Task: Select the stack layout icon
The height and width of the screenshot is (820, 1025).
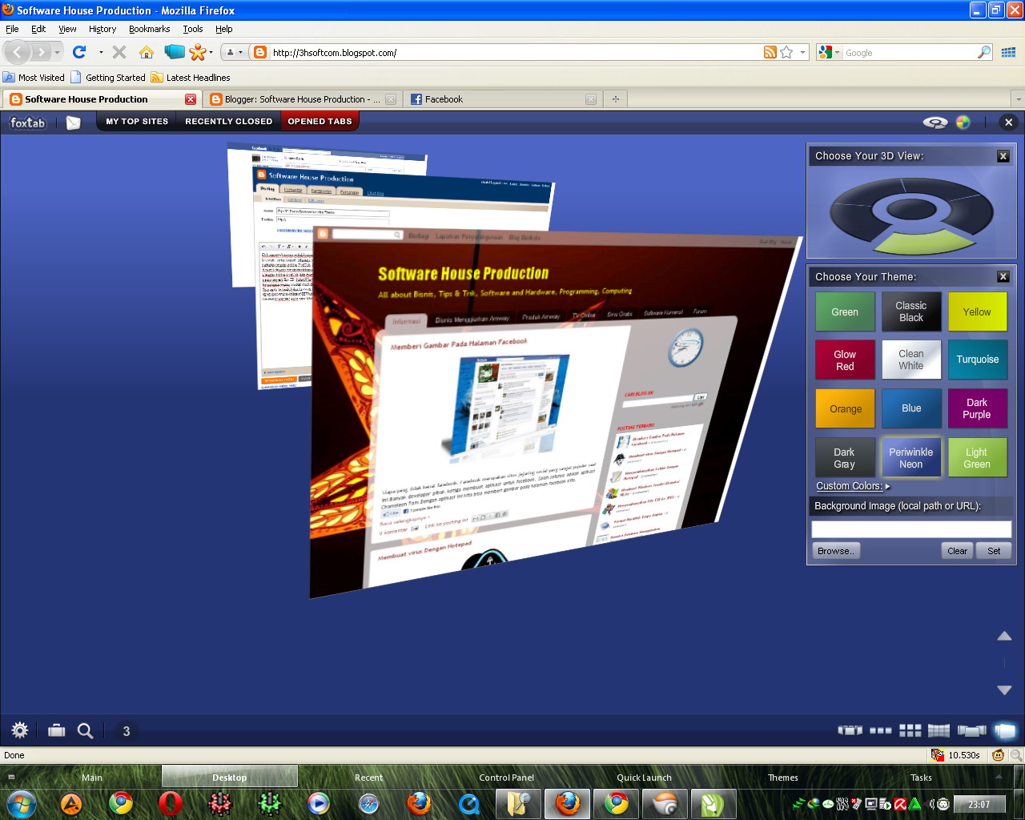Action: pos(1005,730)
